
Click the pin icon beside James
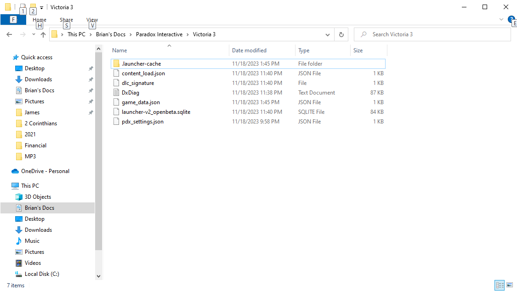coord(91,112)
